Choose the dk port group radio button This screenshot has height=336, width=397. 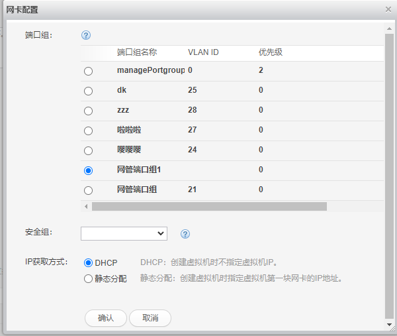coord(88,91)
